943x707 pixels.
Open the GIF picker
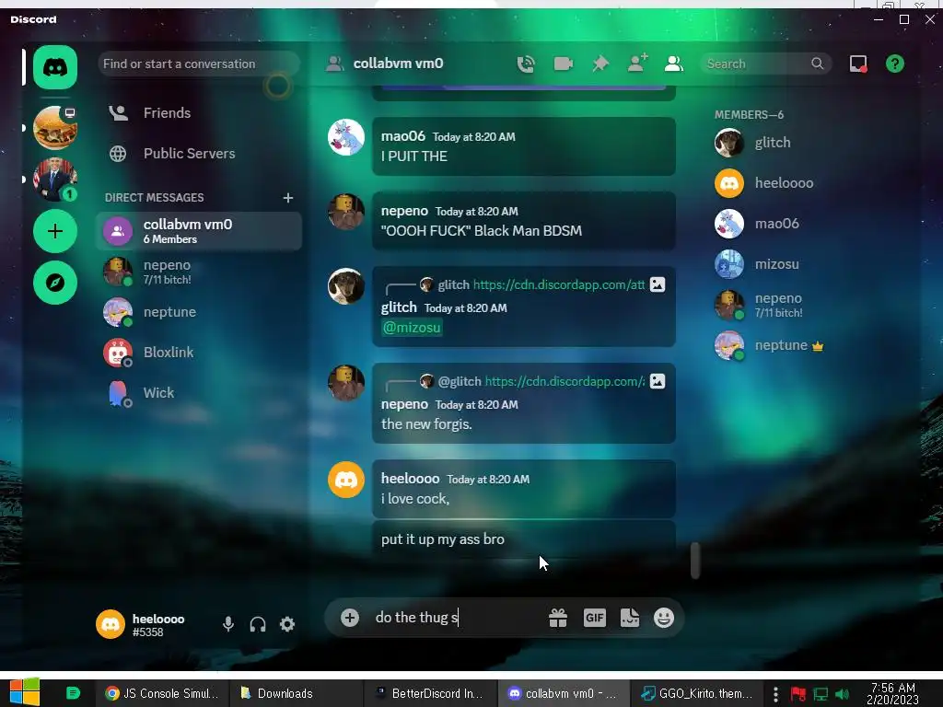pyautogui.click(x=594, y=618)
